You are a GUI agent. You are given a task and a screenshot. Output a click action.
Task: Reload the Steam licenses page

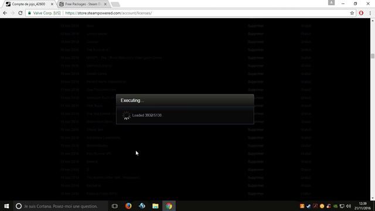[21, 13]
